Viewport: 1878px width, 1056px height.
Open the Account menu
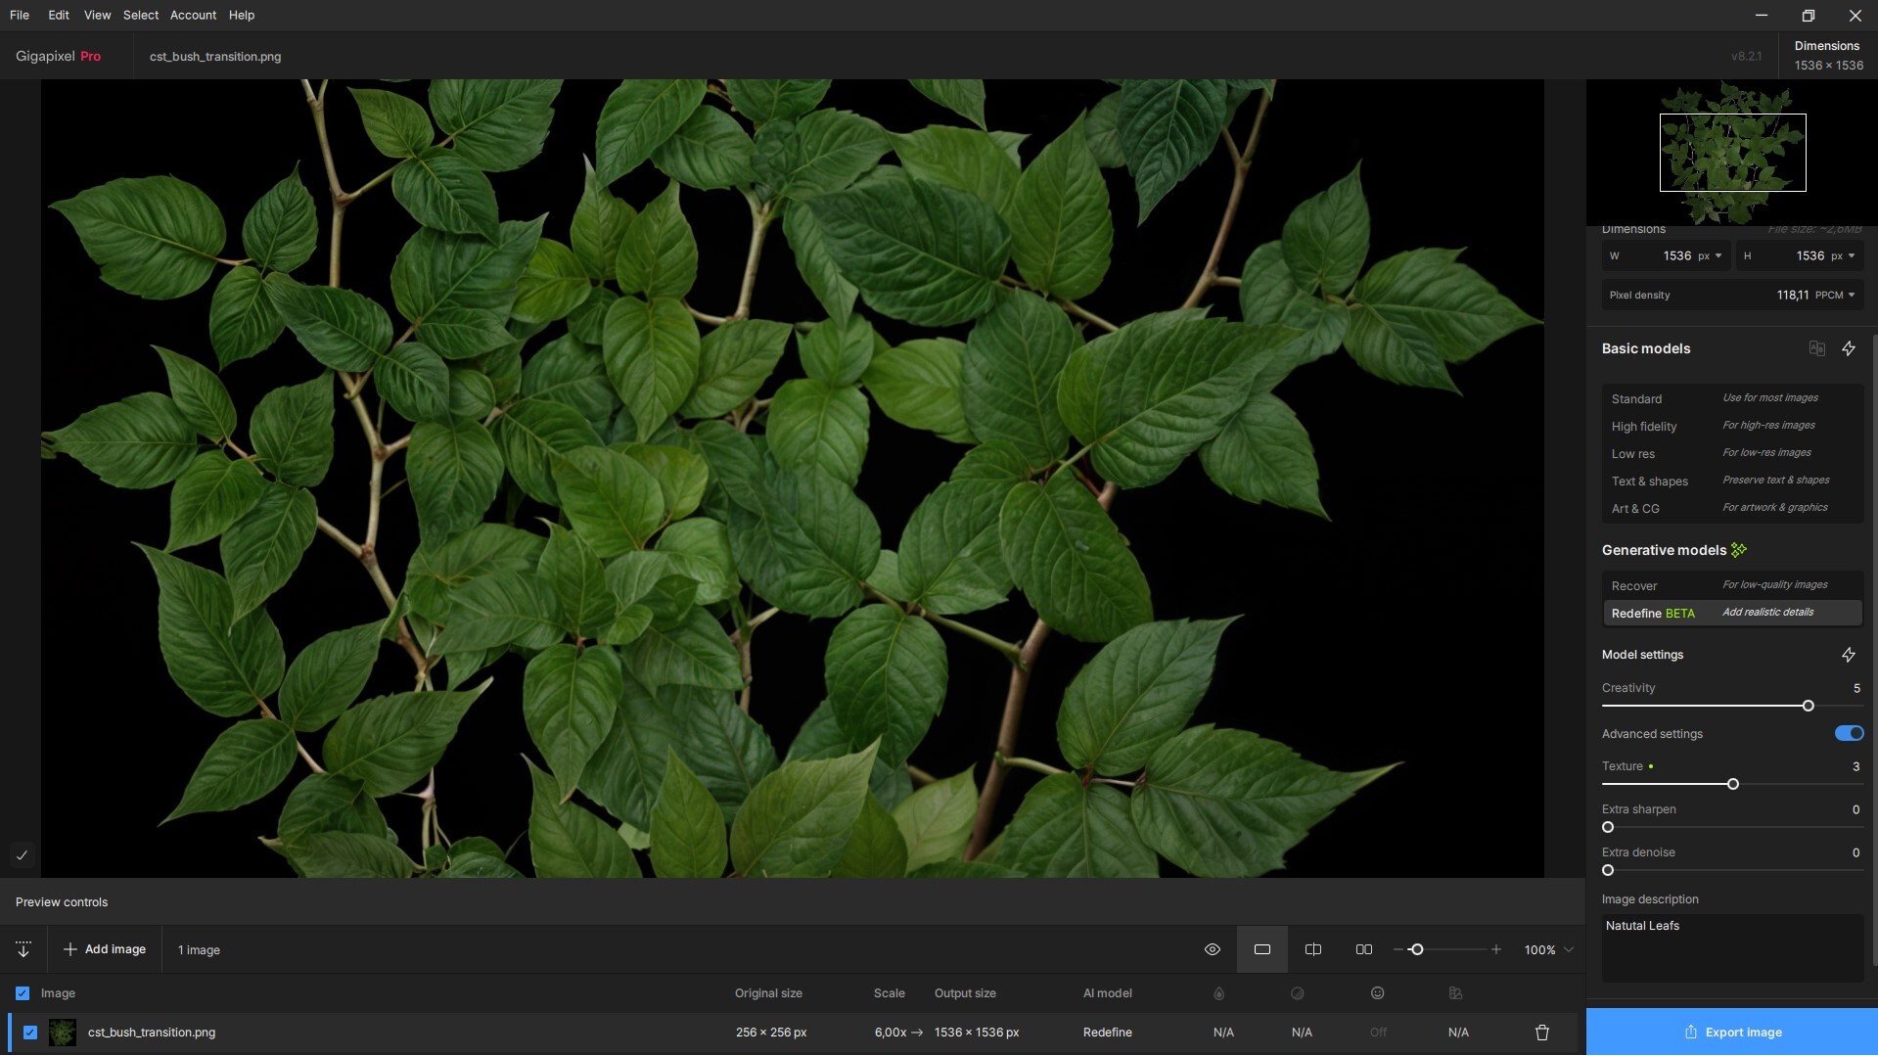[193, 15]
